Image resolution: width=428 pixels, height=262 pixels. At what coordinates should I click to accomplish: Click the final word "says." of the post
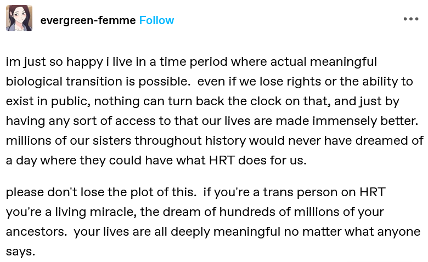[20, 252]
